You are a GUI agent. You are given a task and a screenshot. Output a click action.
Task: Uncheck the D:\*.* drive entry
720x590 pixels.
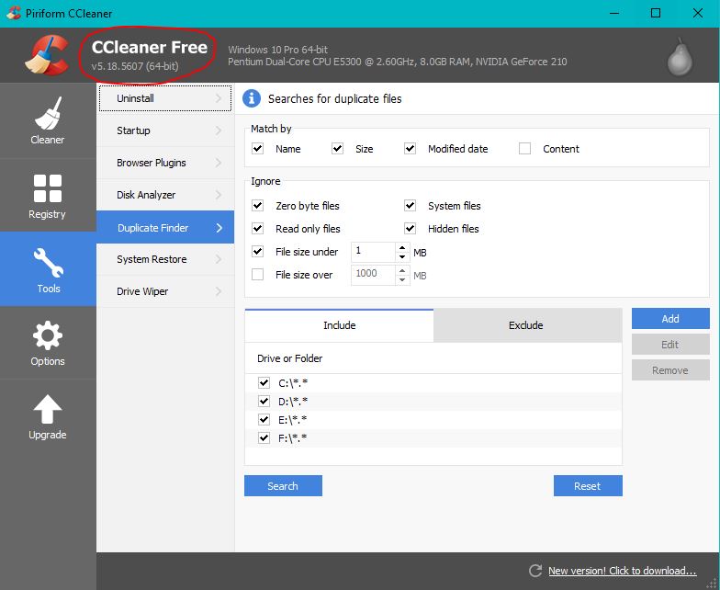264,401
